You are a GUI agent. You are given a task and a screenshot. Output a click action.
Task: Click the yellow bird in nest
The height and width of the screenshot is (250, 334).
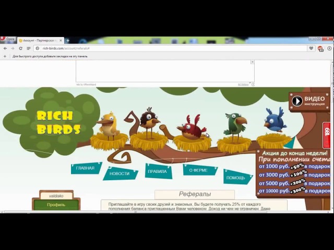[108, 126]
